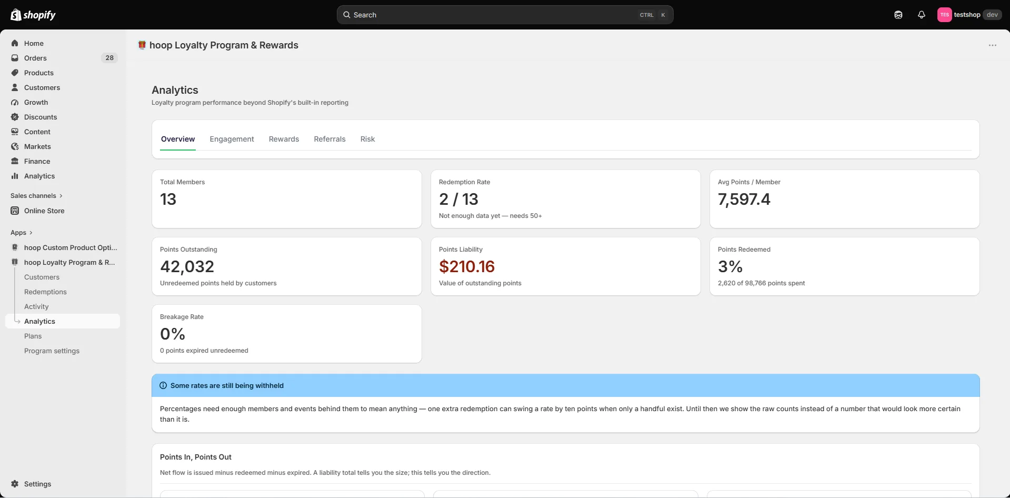This screenshot has height=498, width=1010.
Task: Switch to the Risk tab
Action: [x=367, y=139]
